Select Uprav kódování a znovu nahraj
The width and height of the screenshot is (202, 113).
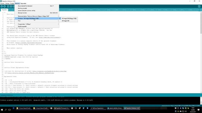(x=37, y=10)
